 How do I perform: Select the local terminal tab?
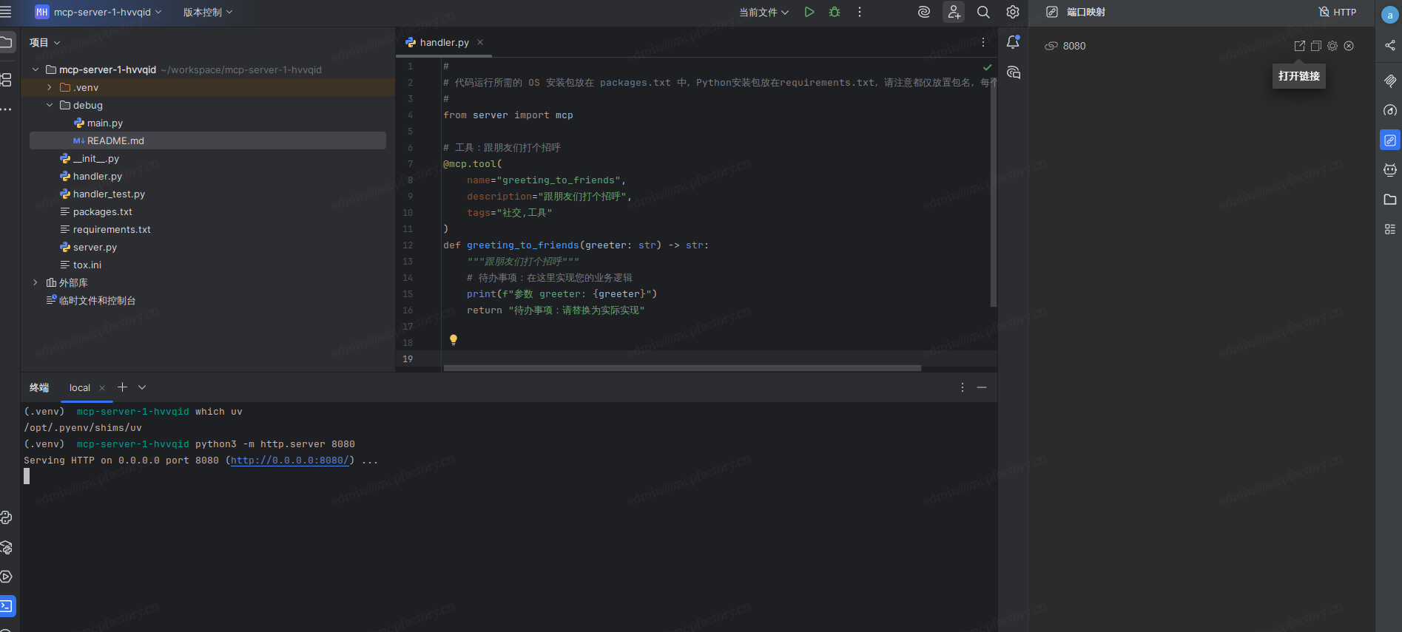[x=80, y=387]
